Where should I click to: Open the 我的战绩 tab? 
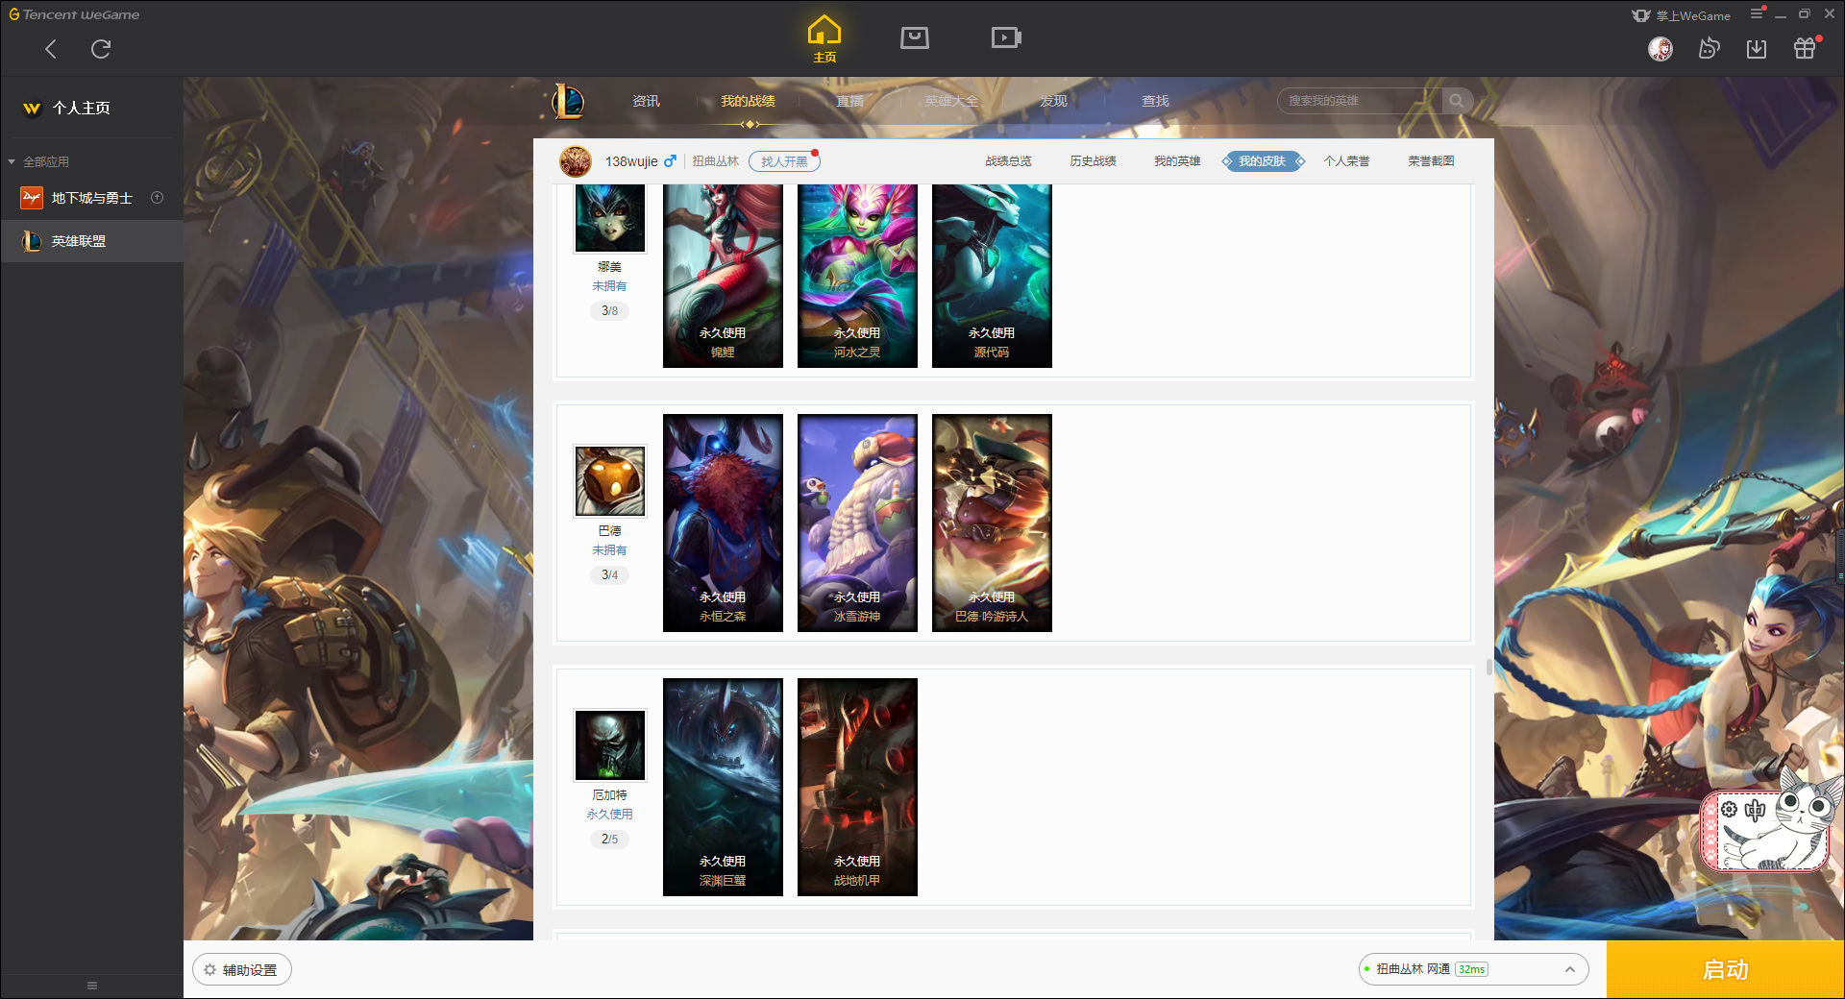[x=748, y=101]
